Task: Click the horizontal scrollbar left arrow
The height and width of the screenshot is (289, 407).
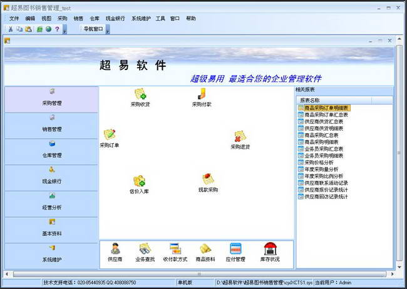Action: (x=7, y=274)
